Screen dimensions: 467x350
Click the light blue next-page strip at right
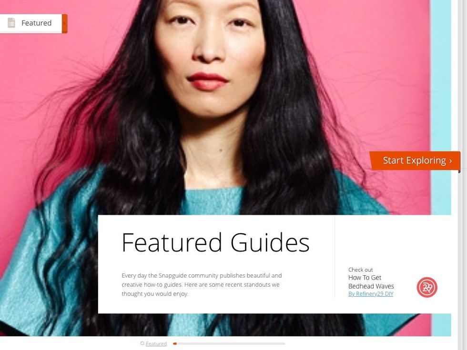(441, 107)
